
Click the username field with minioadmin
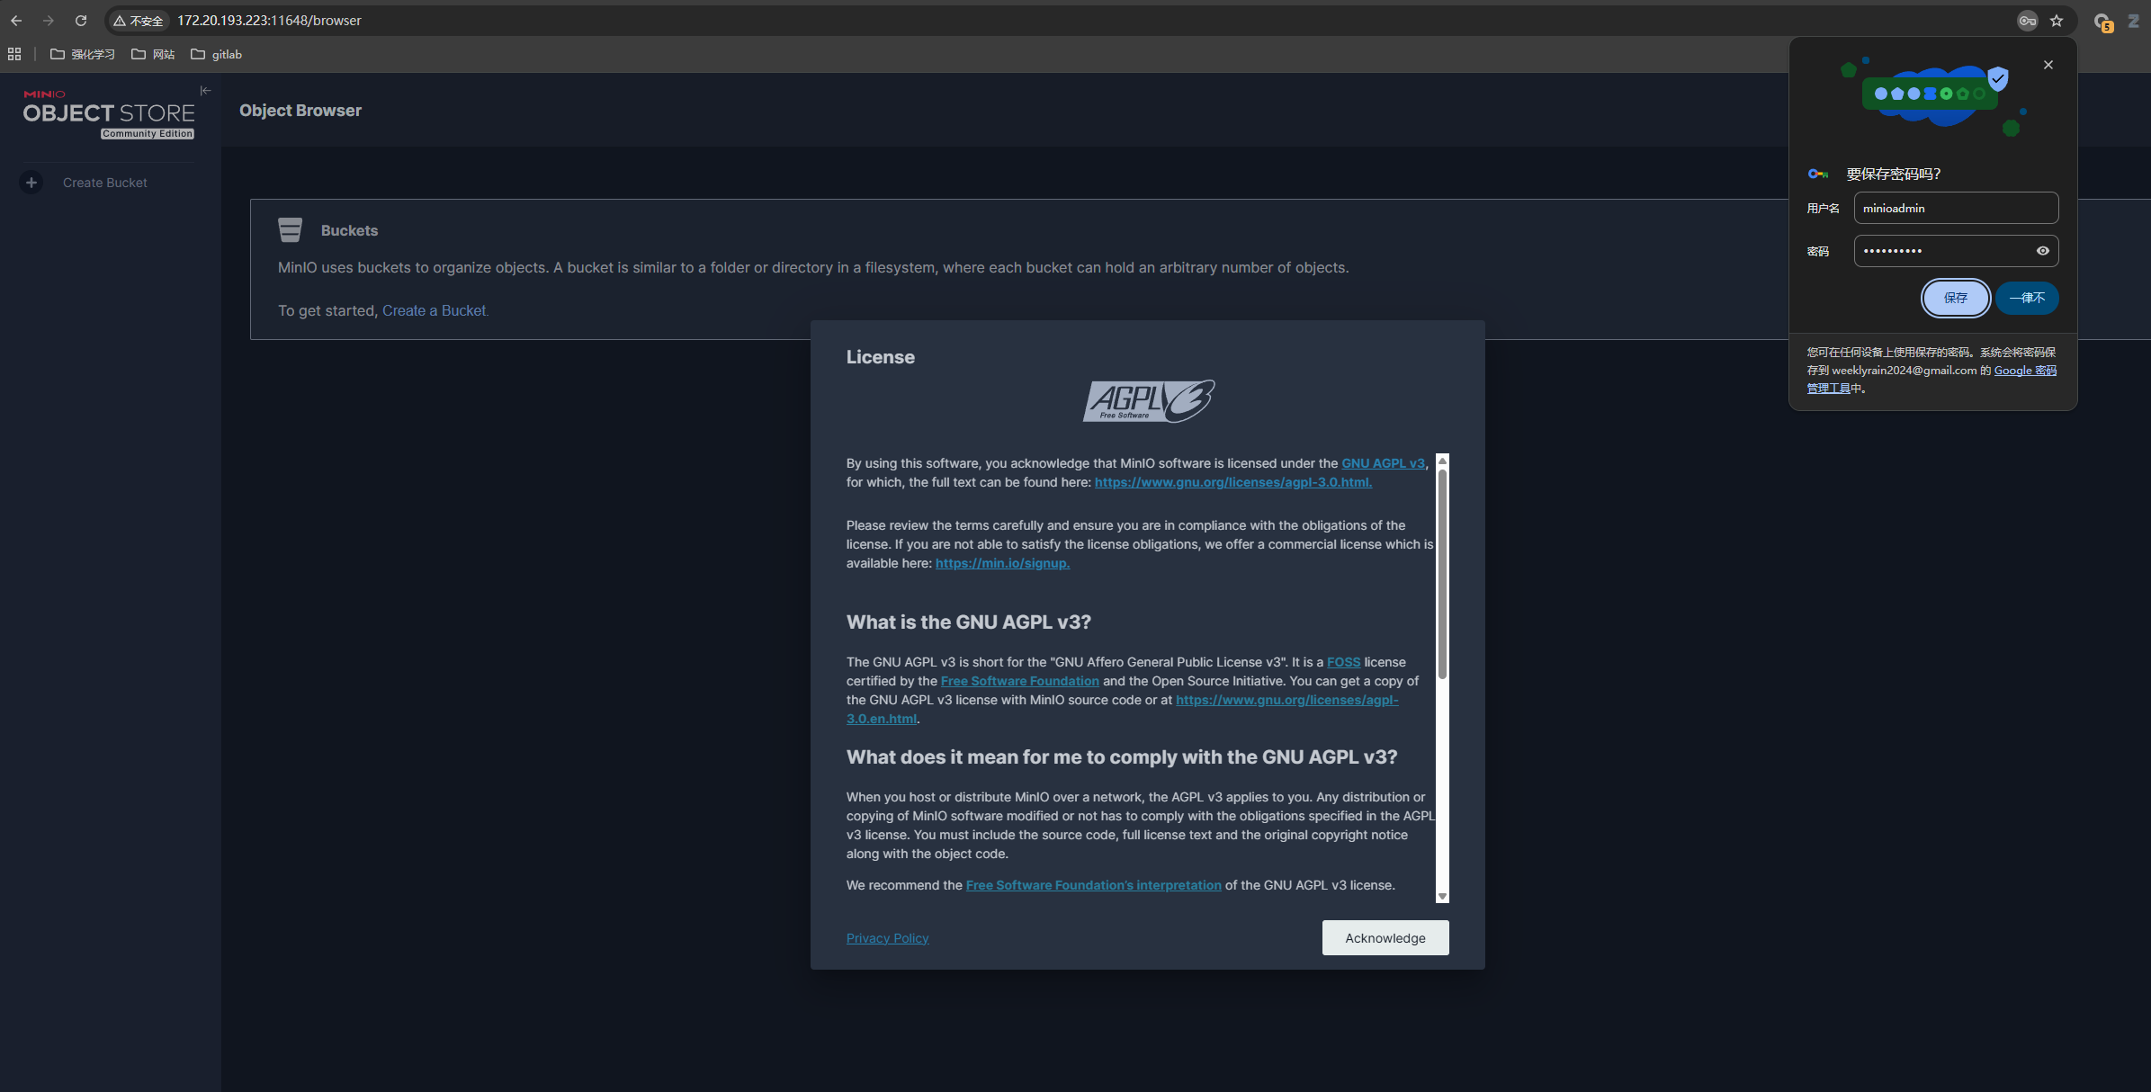click(x=1955, y=208)
